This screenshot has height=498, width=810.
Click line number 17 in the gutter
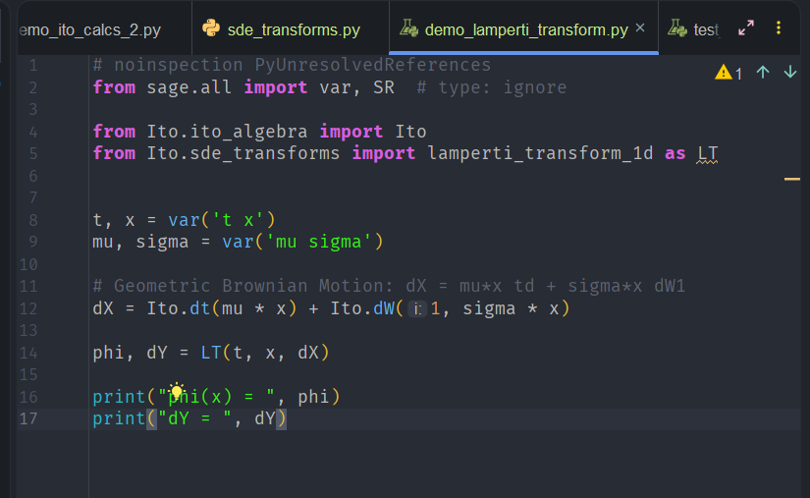[x=27, y=418]
